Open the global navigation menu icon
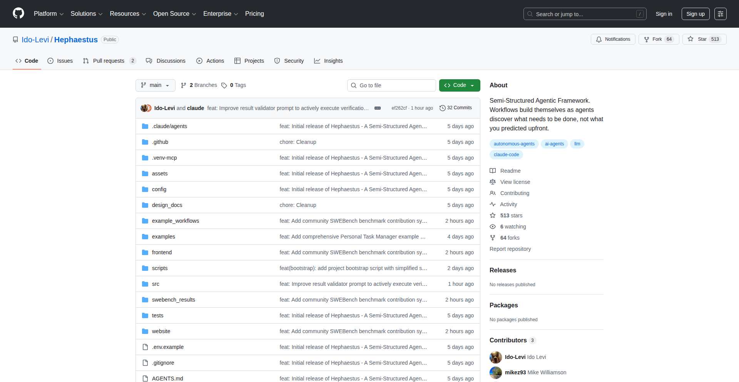The image size is (739, 382). pos(720,14)
